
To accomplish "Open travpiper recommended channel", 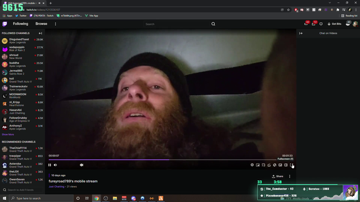I will (x=22, y=157).
